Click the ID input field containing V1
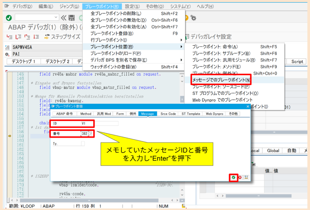 click(x=100, y=124)
